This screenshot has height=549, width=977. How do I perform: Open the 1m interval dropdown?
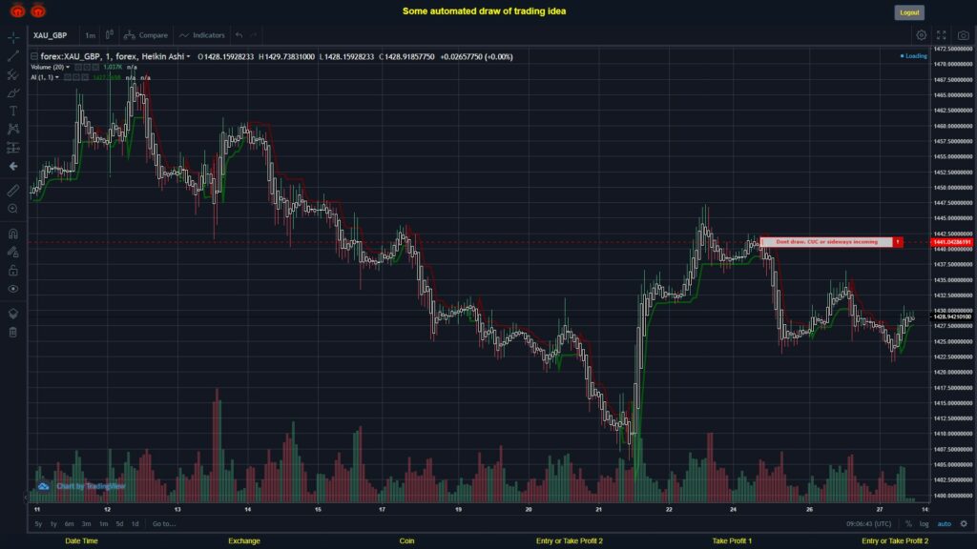pyautogui.click(x=91, y=35)
